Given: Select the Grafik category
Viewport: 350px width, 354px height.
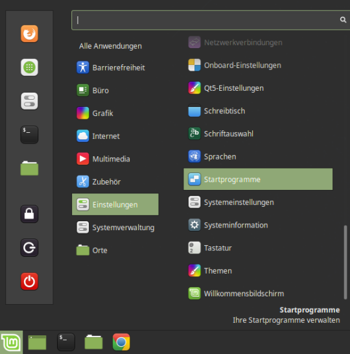Looking at the screenshot, I should coord(115,113).
